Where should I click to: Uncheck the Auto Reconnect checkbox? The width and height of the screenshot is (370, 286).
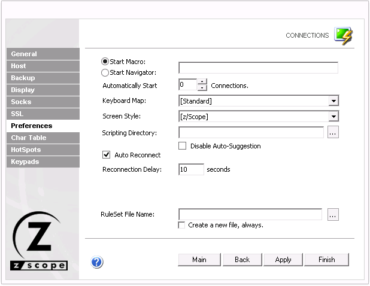106,155
